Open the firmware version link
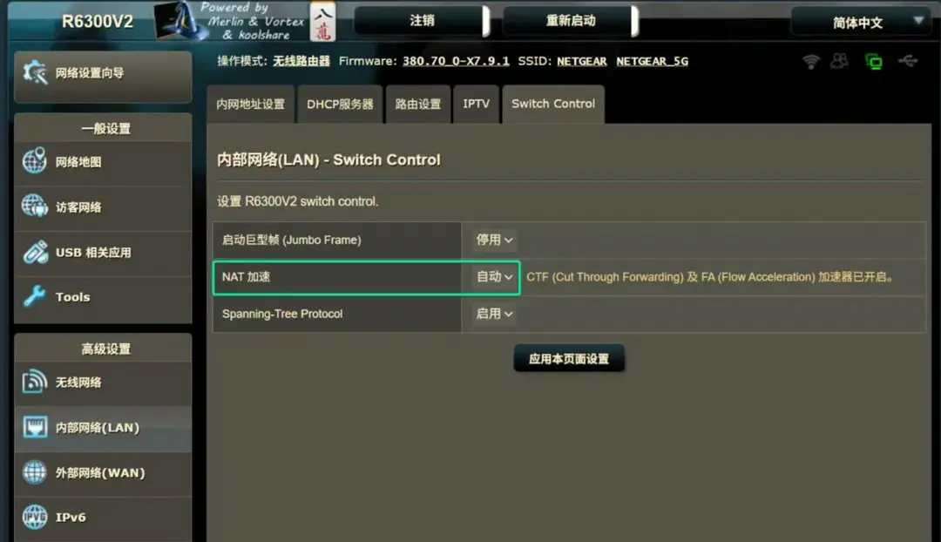 pyautogui.click(x=456, y=61)
